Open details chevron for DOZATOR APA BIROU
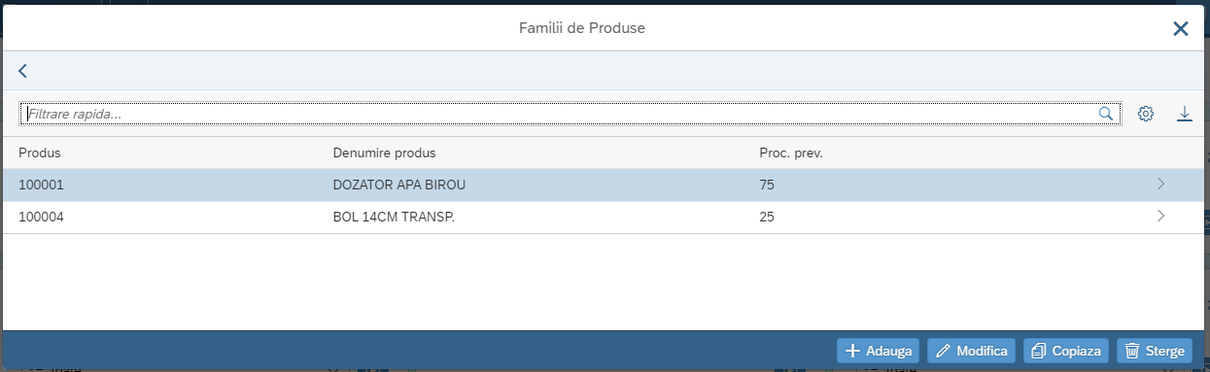Viewport: 1210px width, 372px height. pos(1160,185)
